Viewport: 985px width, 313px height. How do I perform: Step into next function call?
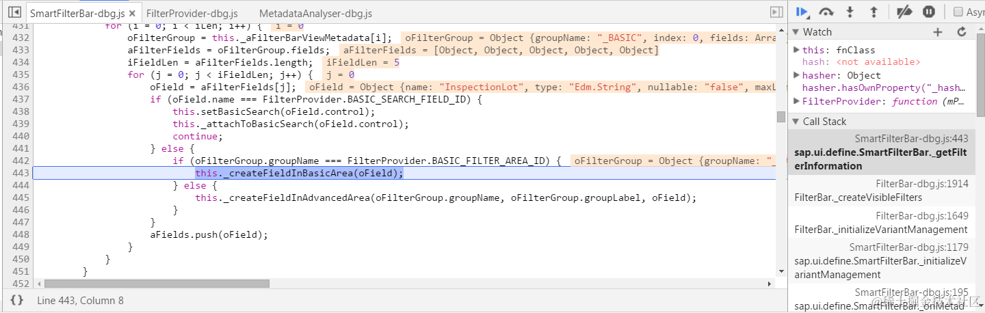pos(850,12)
